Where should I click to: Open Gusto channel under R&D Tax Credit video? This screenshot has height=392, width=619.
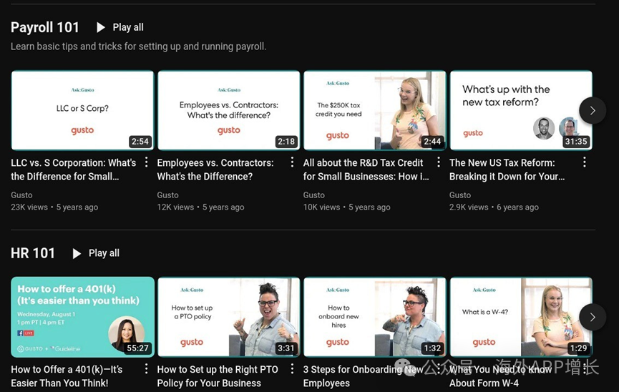[x=314, y=195]
